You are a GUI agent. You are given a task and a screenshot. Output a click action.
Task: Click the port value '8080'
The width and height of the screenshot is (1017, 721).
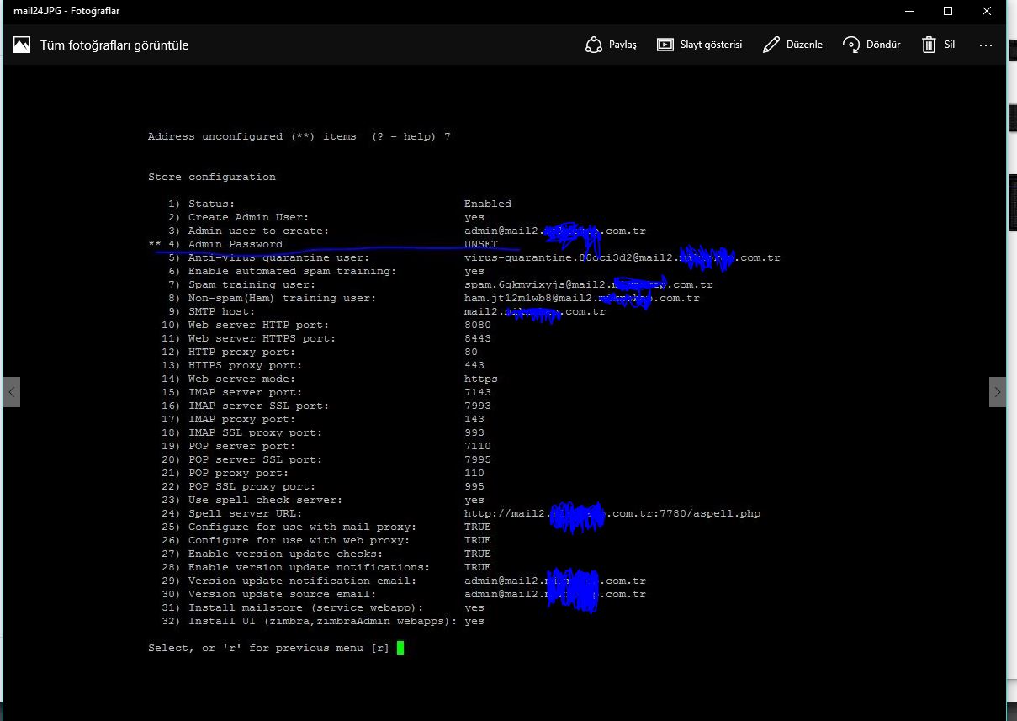(x=478, y=325)
